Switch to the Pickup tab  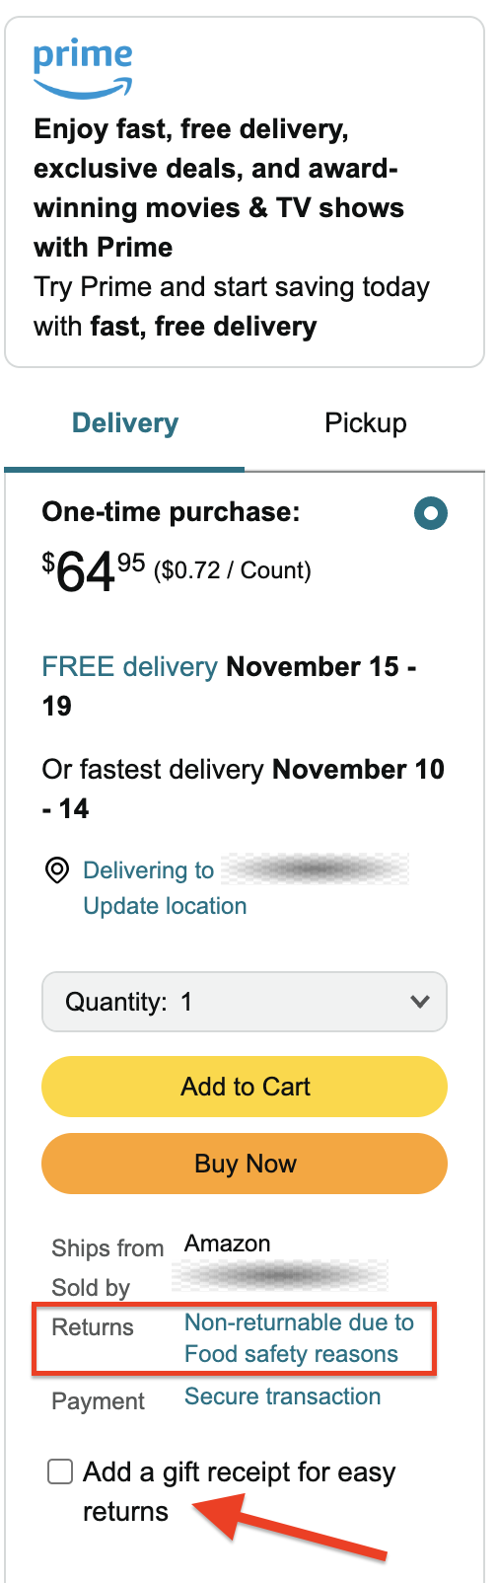pos(366,423)
